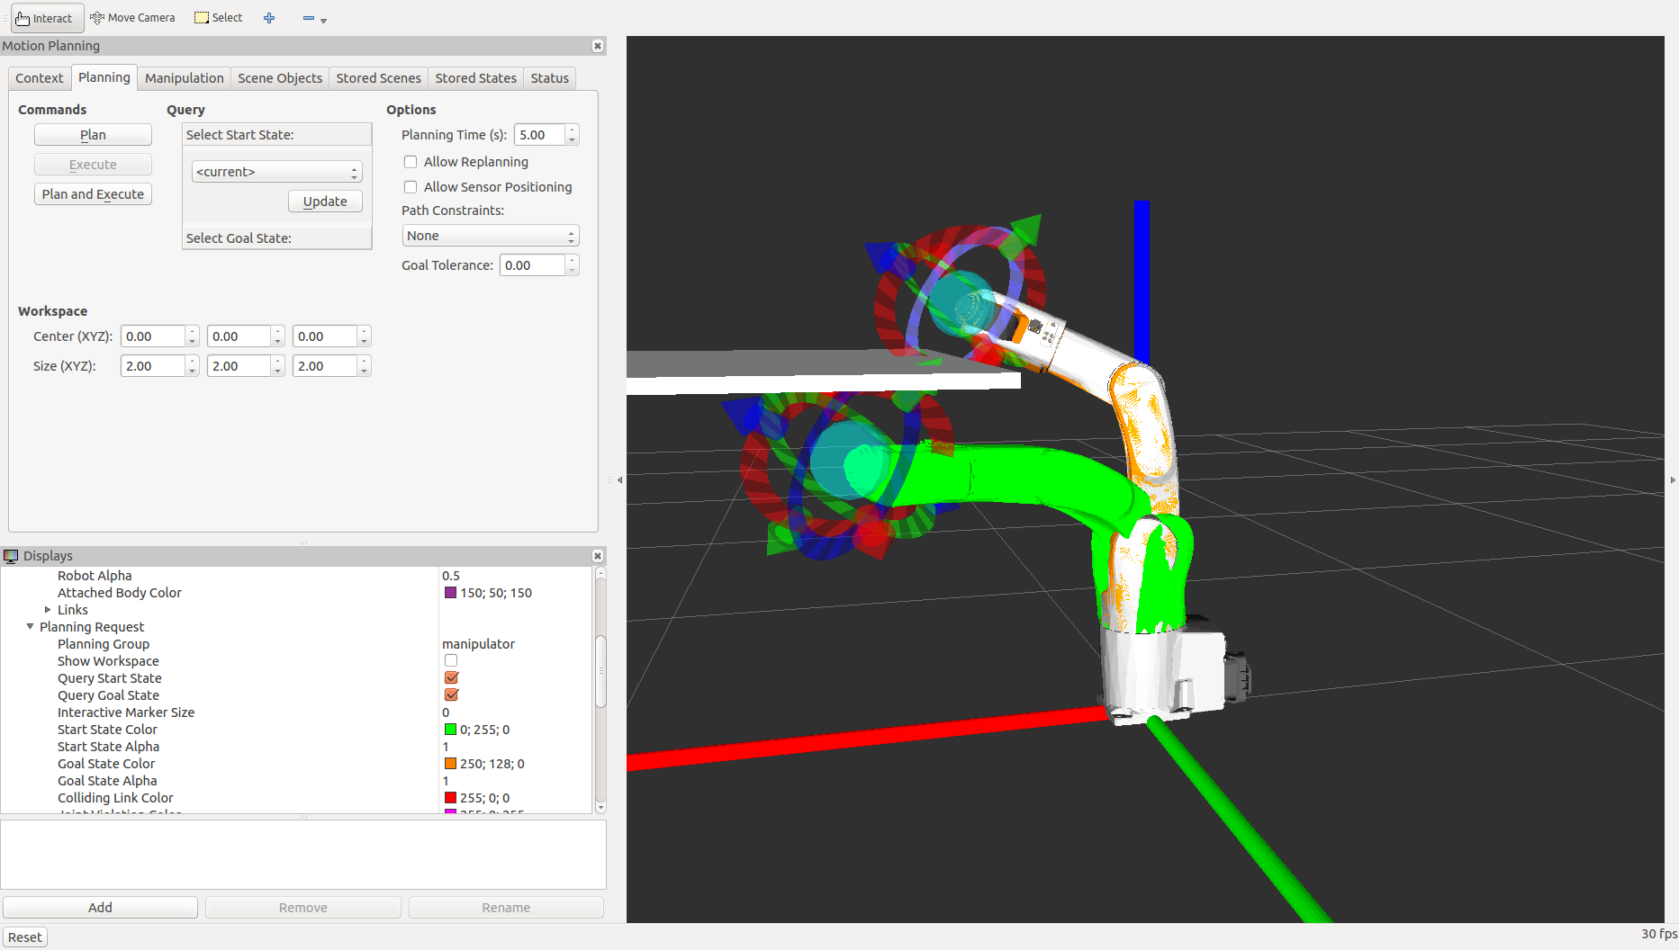Collapse the Planning Request tree item
Screen dimensions: 1679x950
click(x=30, y=627)
